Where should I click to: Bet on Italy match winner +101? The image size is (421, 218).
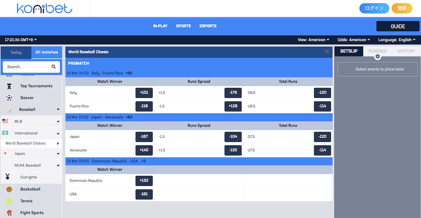(x=144, y=93)
